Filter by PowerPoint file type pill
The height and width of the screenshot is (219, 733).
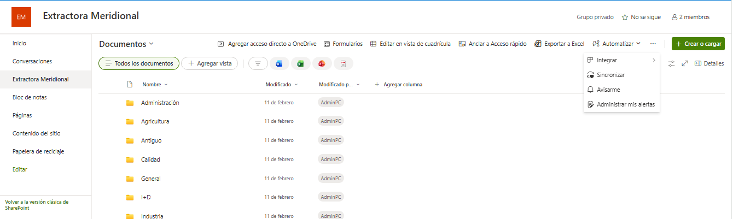point(322,64)
